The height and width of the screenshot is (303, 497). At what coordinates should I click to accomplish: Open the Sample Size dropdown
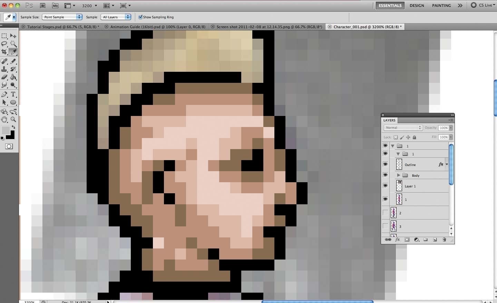62,17
